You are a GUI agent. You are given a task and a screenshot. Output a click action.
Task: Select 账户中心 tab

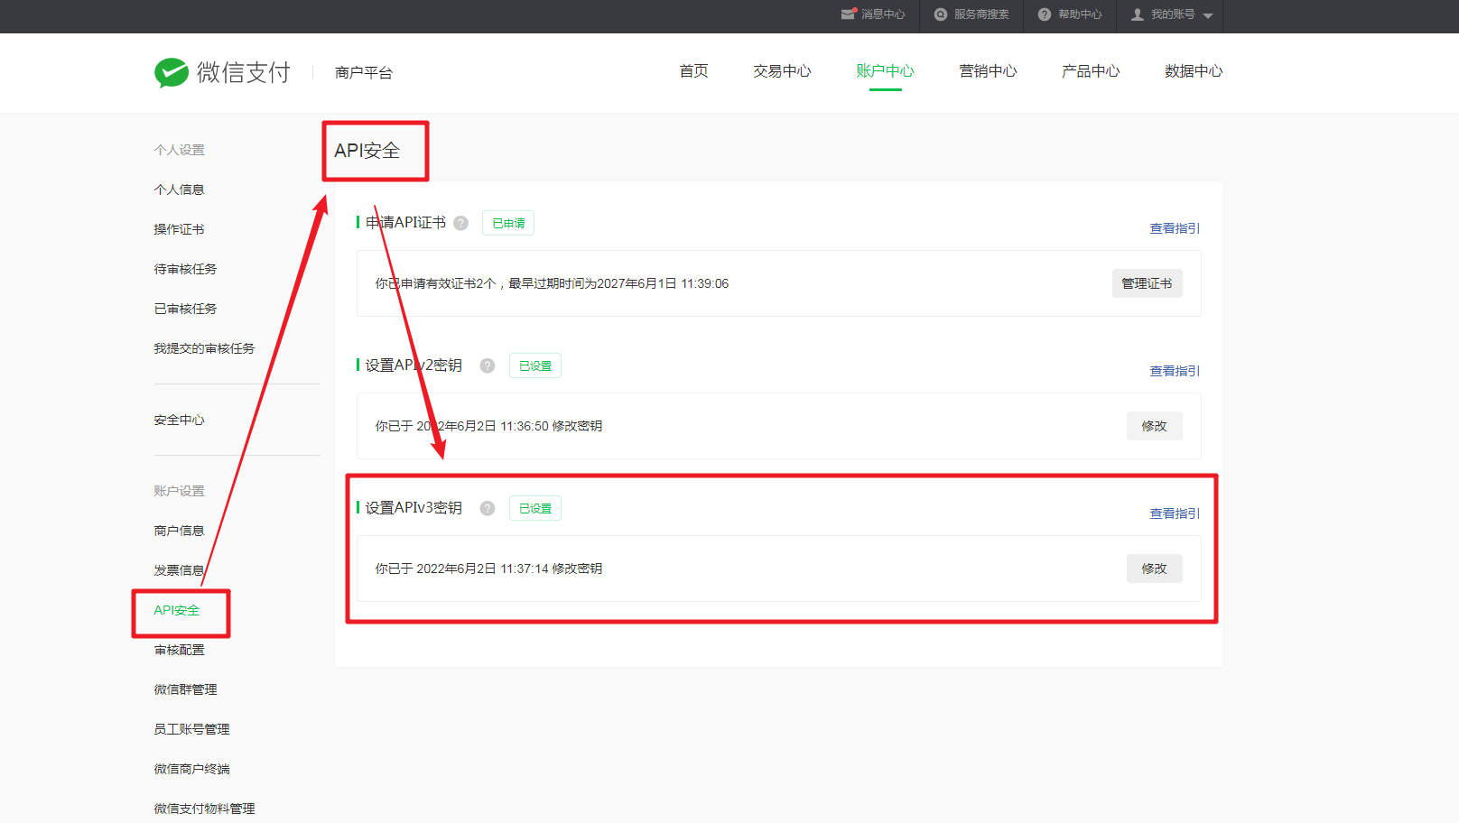coord(885,71)
